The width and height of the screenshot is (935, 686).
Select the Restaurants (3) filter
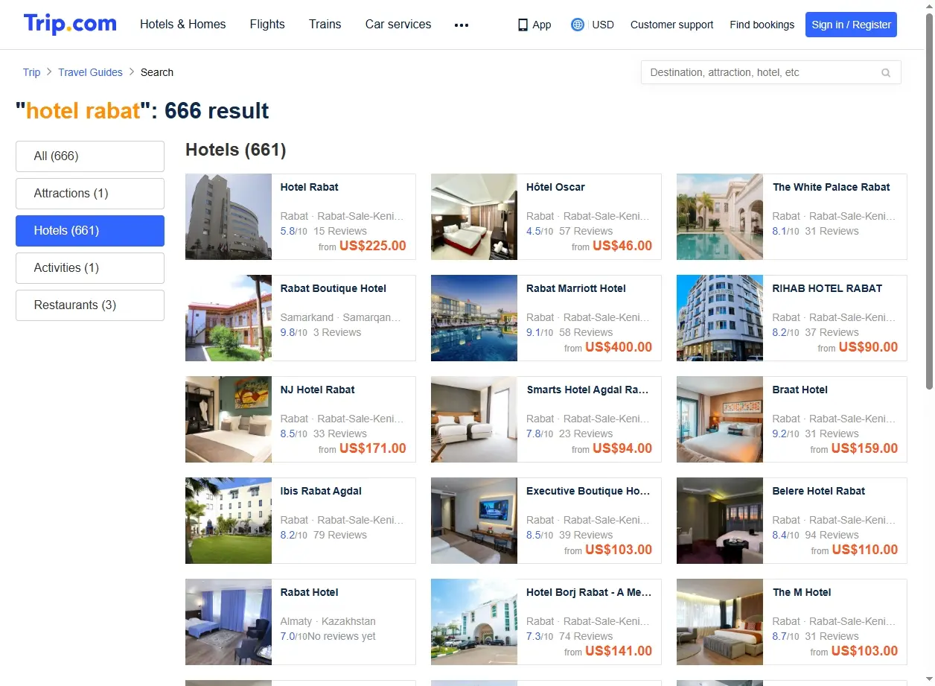pos(90,305)
